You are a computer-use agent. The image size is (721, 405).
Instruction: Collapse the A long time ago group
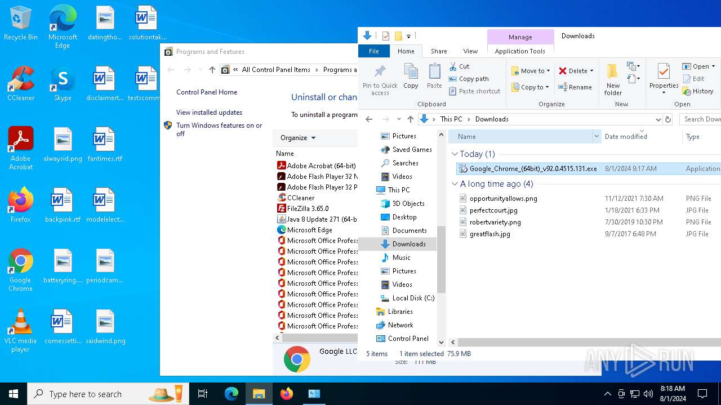tap(455, 184)
